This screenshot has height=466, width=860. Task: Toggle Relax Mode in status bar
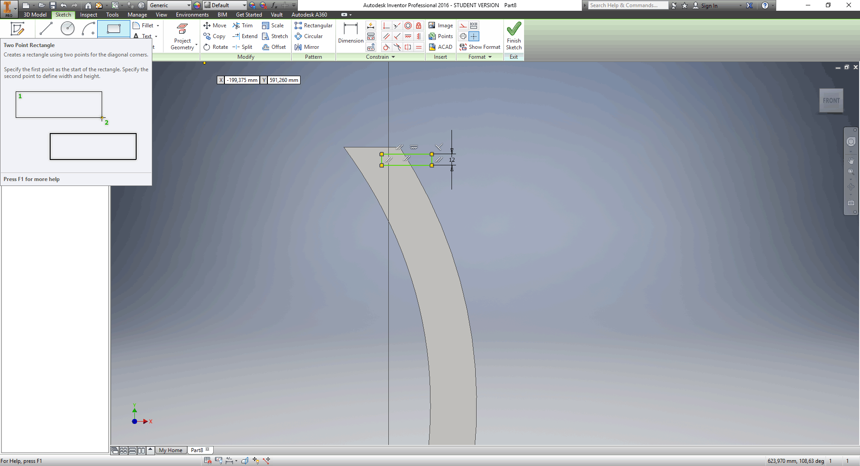(x=267, y=460)
